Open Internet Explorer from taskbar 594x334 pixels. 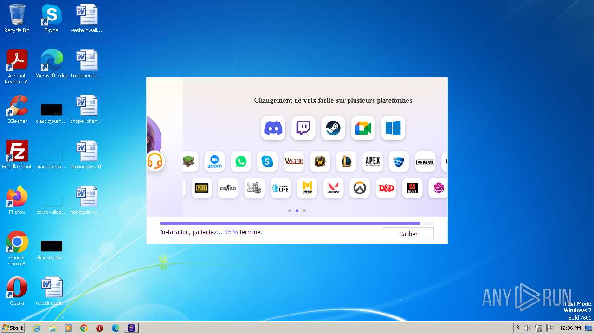37,328
